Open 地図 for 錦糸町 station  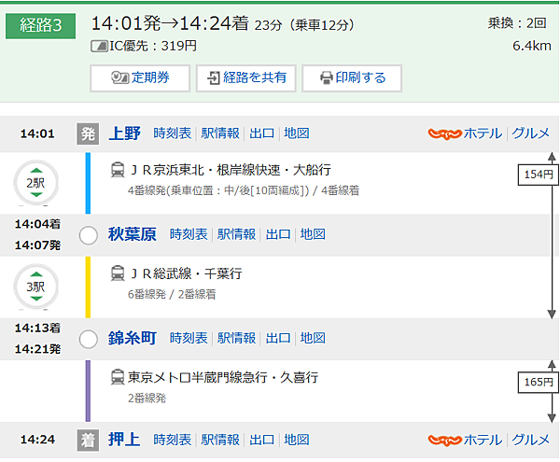[x=313, y=338]
